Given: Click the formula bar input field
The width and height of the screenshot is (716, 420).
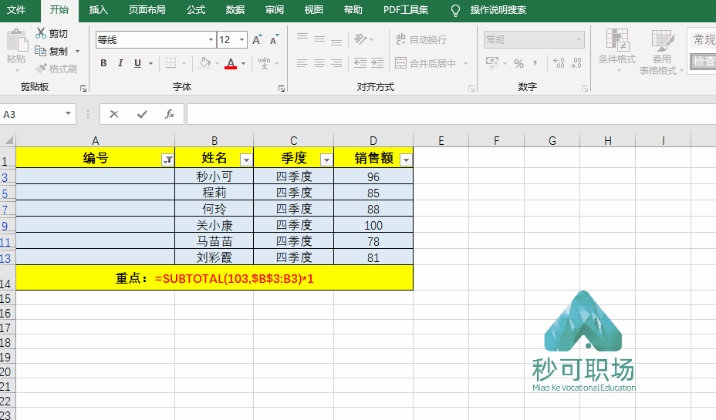Looking at the screenshot, I should pyautogui.click(x=451, y=114).
